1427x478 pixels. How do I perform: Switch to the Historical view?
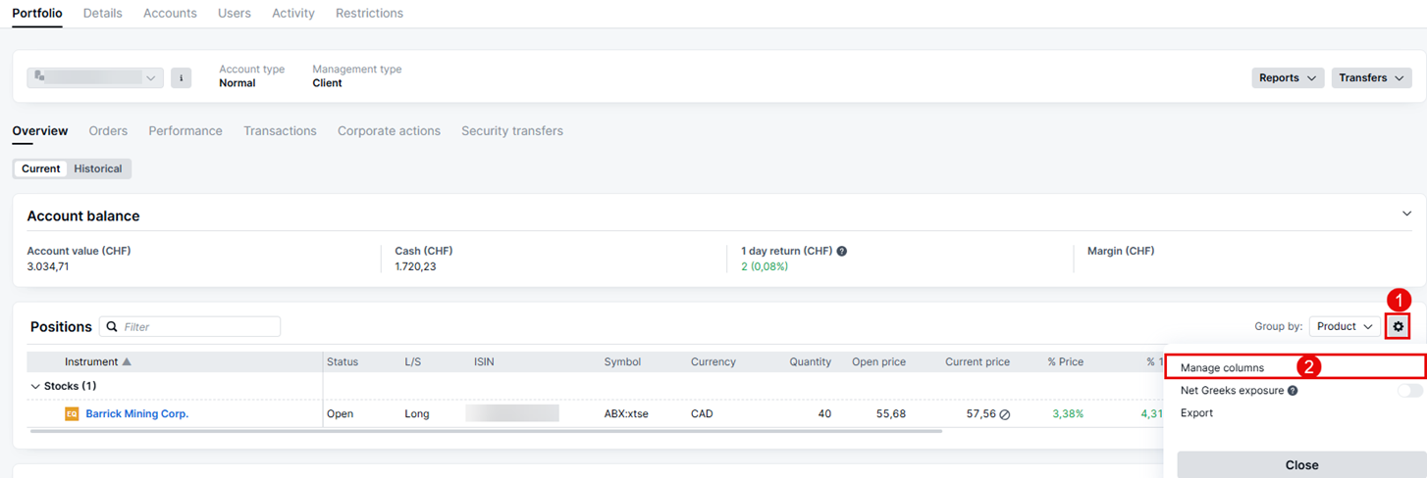pyautogui.click(x=98, y=168)
